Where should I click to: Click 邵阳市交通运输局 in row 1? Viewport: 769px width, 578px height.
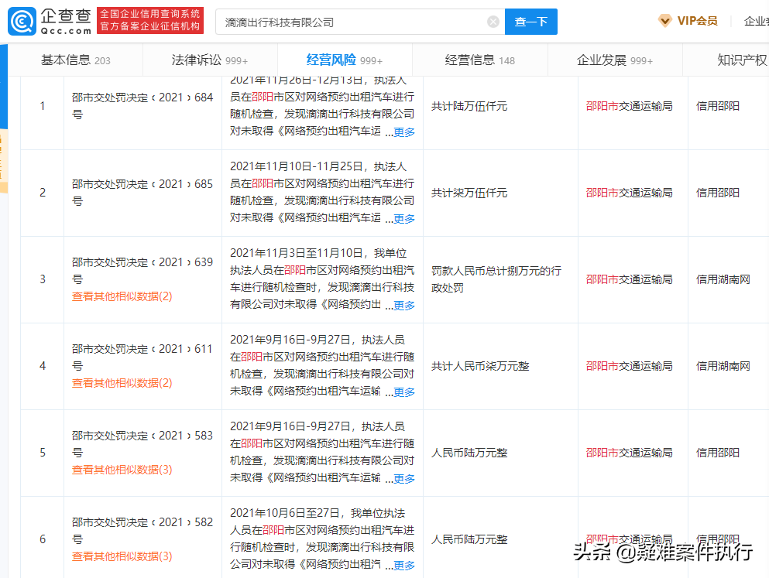[x=630, y=106]
